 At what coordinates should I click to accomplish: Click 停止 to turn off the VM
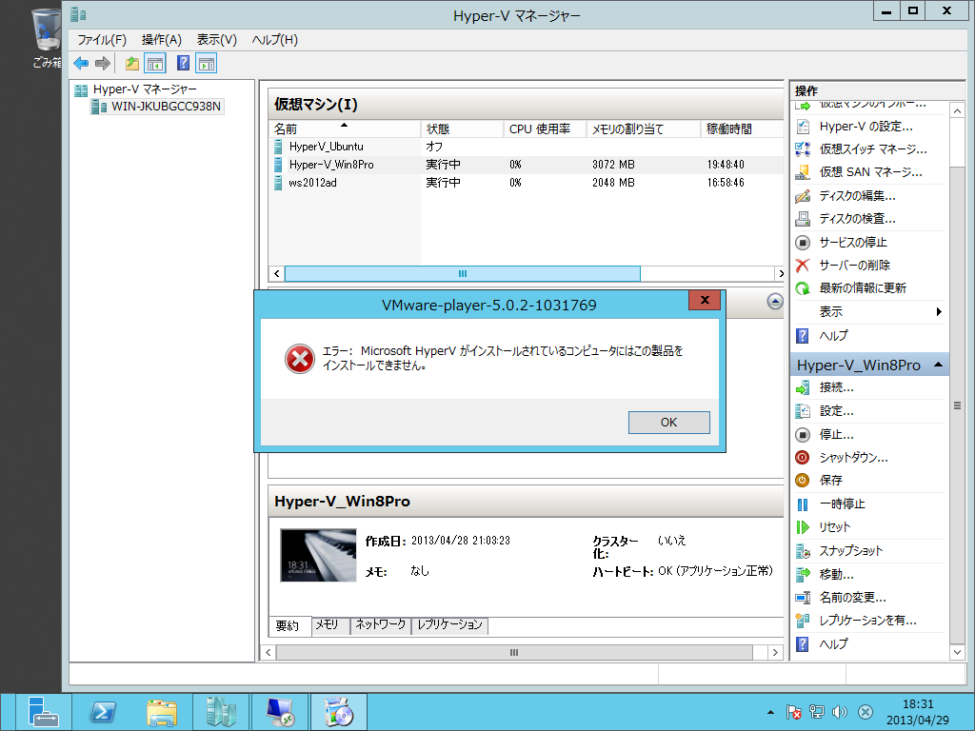pyautogui.click(x=836, y=434)
